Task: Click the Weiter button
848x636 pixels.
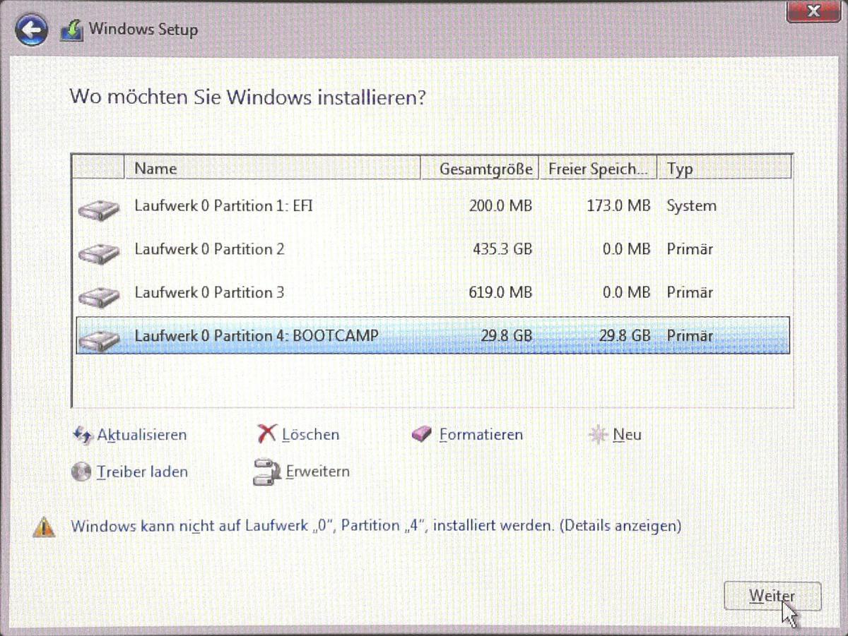Action: [x=772, y=596]
